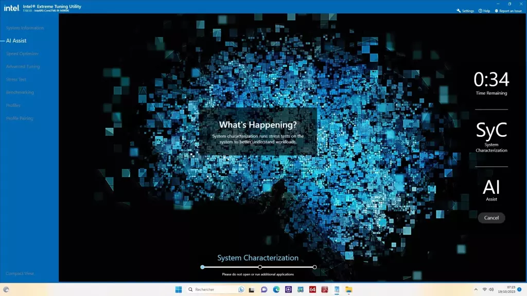Open the AIDA64 taskbar icon
The width and height of the screenshot is (527, 296).
312,289
